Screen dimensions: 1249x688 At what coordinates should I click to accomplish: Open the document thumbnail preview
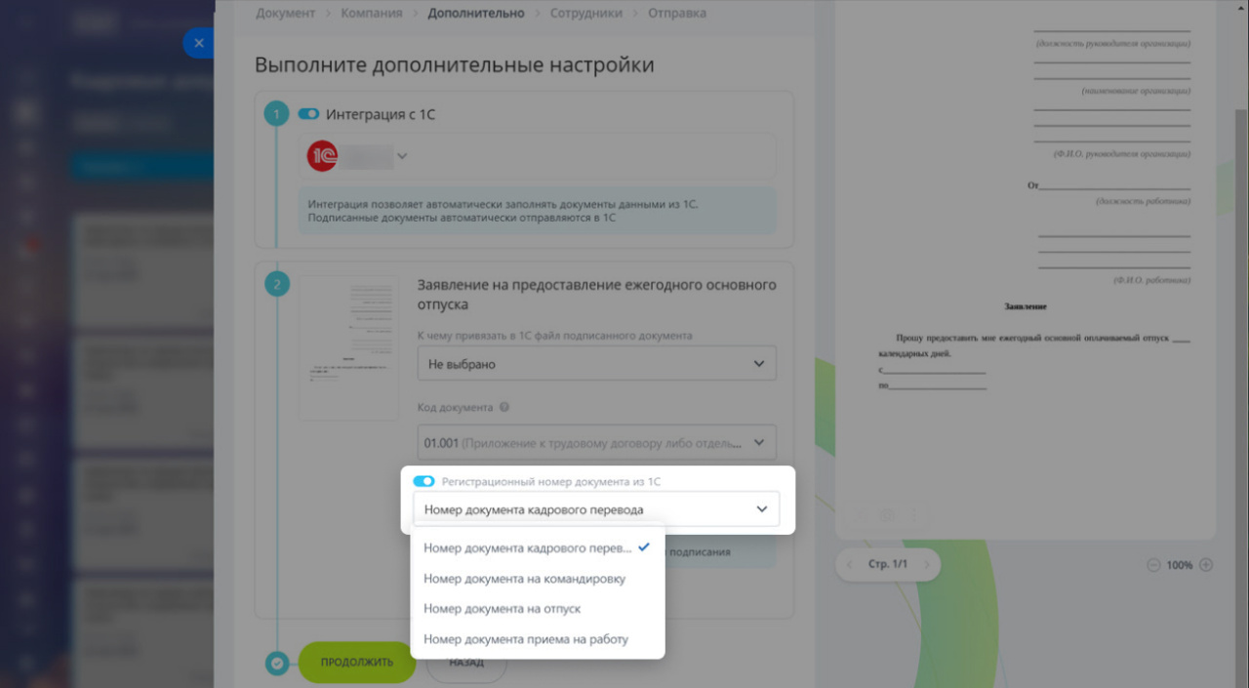pos(349,347)
